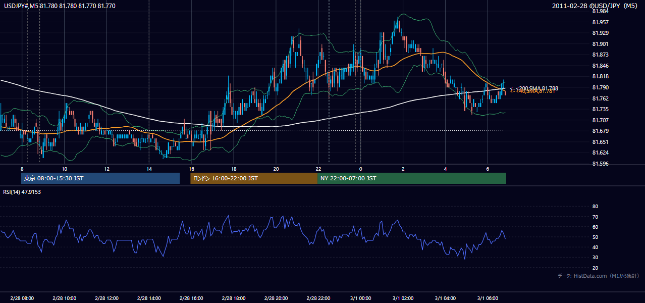Click the 2/28 22:00 bottom date label
This screenshot has height=303, width=645.
(x=318, y=298)
